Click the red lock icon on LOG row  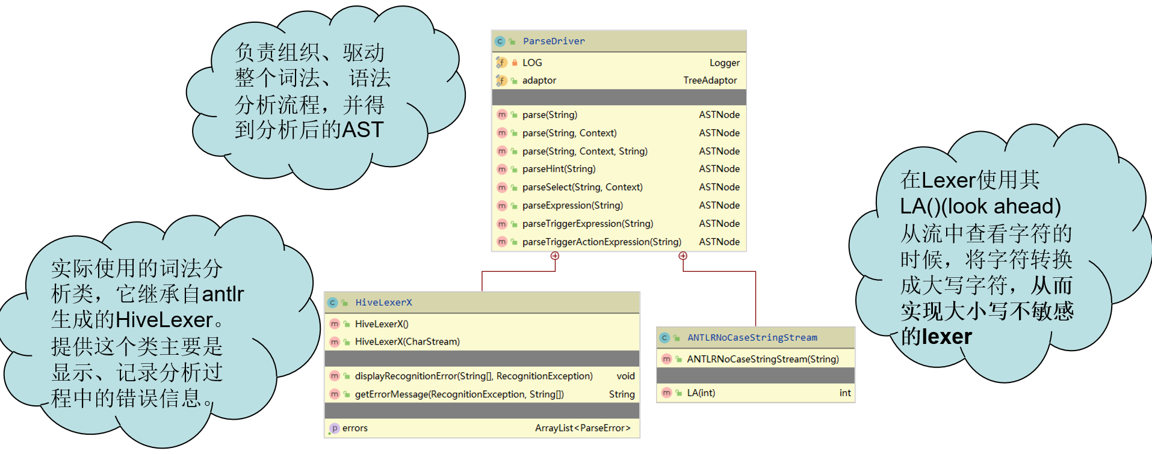[x=515, y=63]
